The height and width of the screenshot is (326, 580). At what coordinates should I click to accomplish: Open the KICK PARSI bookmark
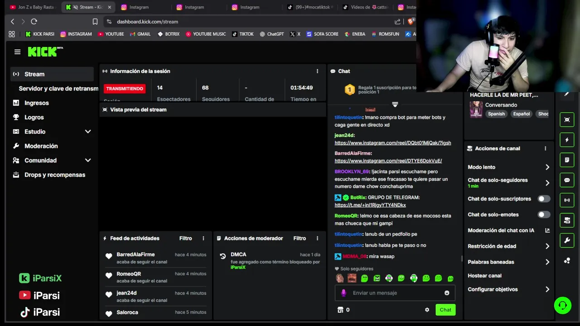point(40,34)
